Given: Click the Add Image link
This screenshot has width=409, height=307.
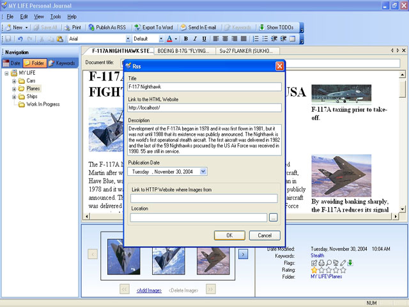Looking at the screenshot, I should point(149,290).
